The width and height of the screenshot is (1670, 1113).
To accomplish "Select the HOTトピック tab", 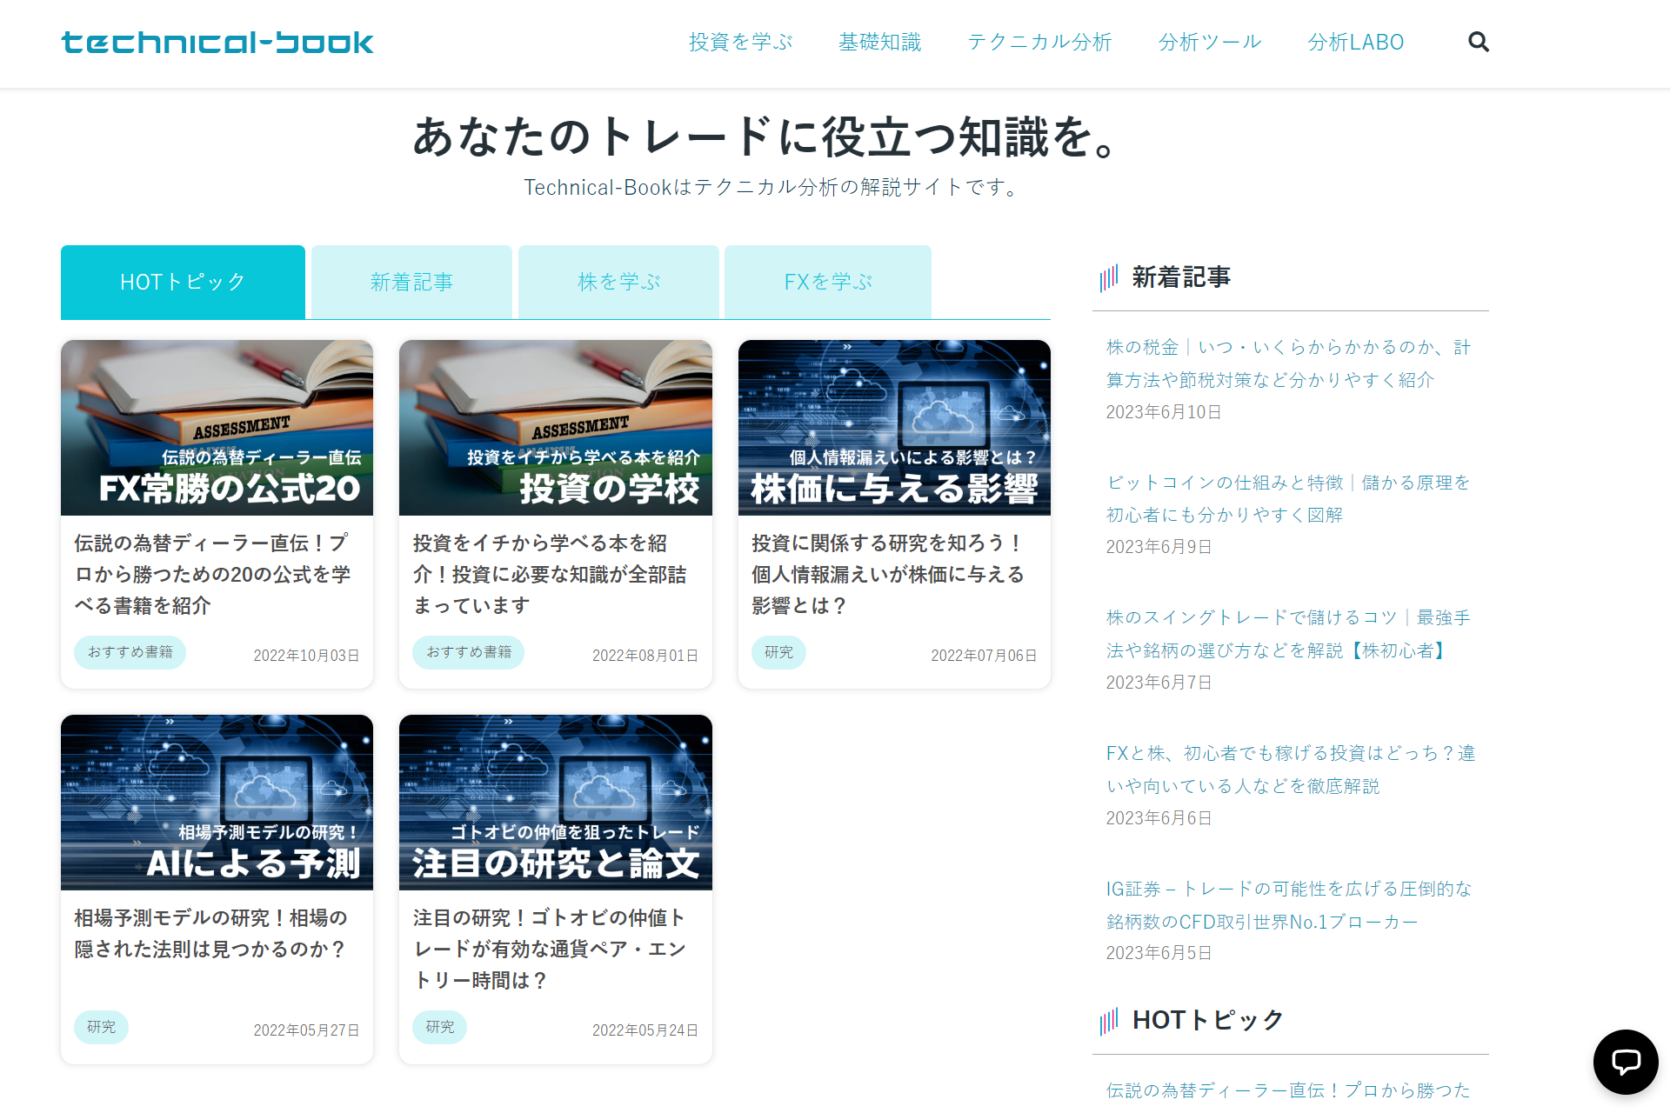I will click(183, 282).
